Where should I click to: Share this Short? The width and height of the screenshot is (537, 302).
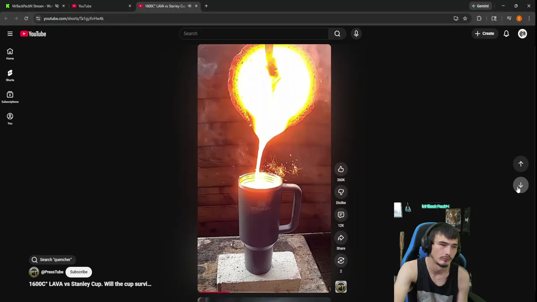pyautogui.click(x=341, y=238)
